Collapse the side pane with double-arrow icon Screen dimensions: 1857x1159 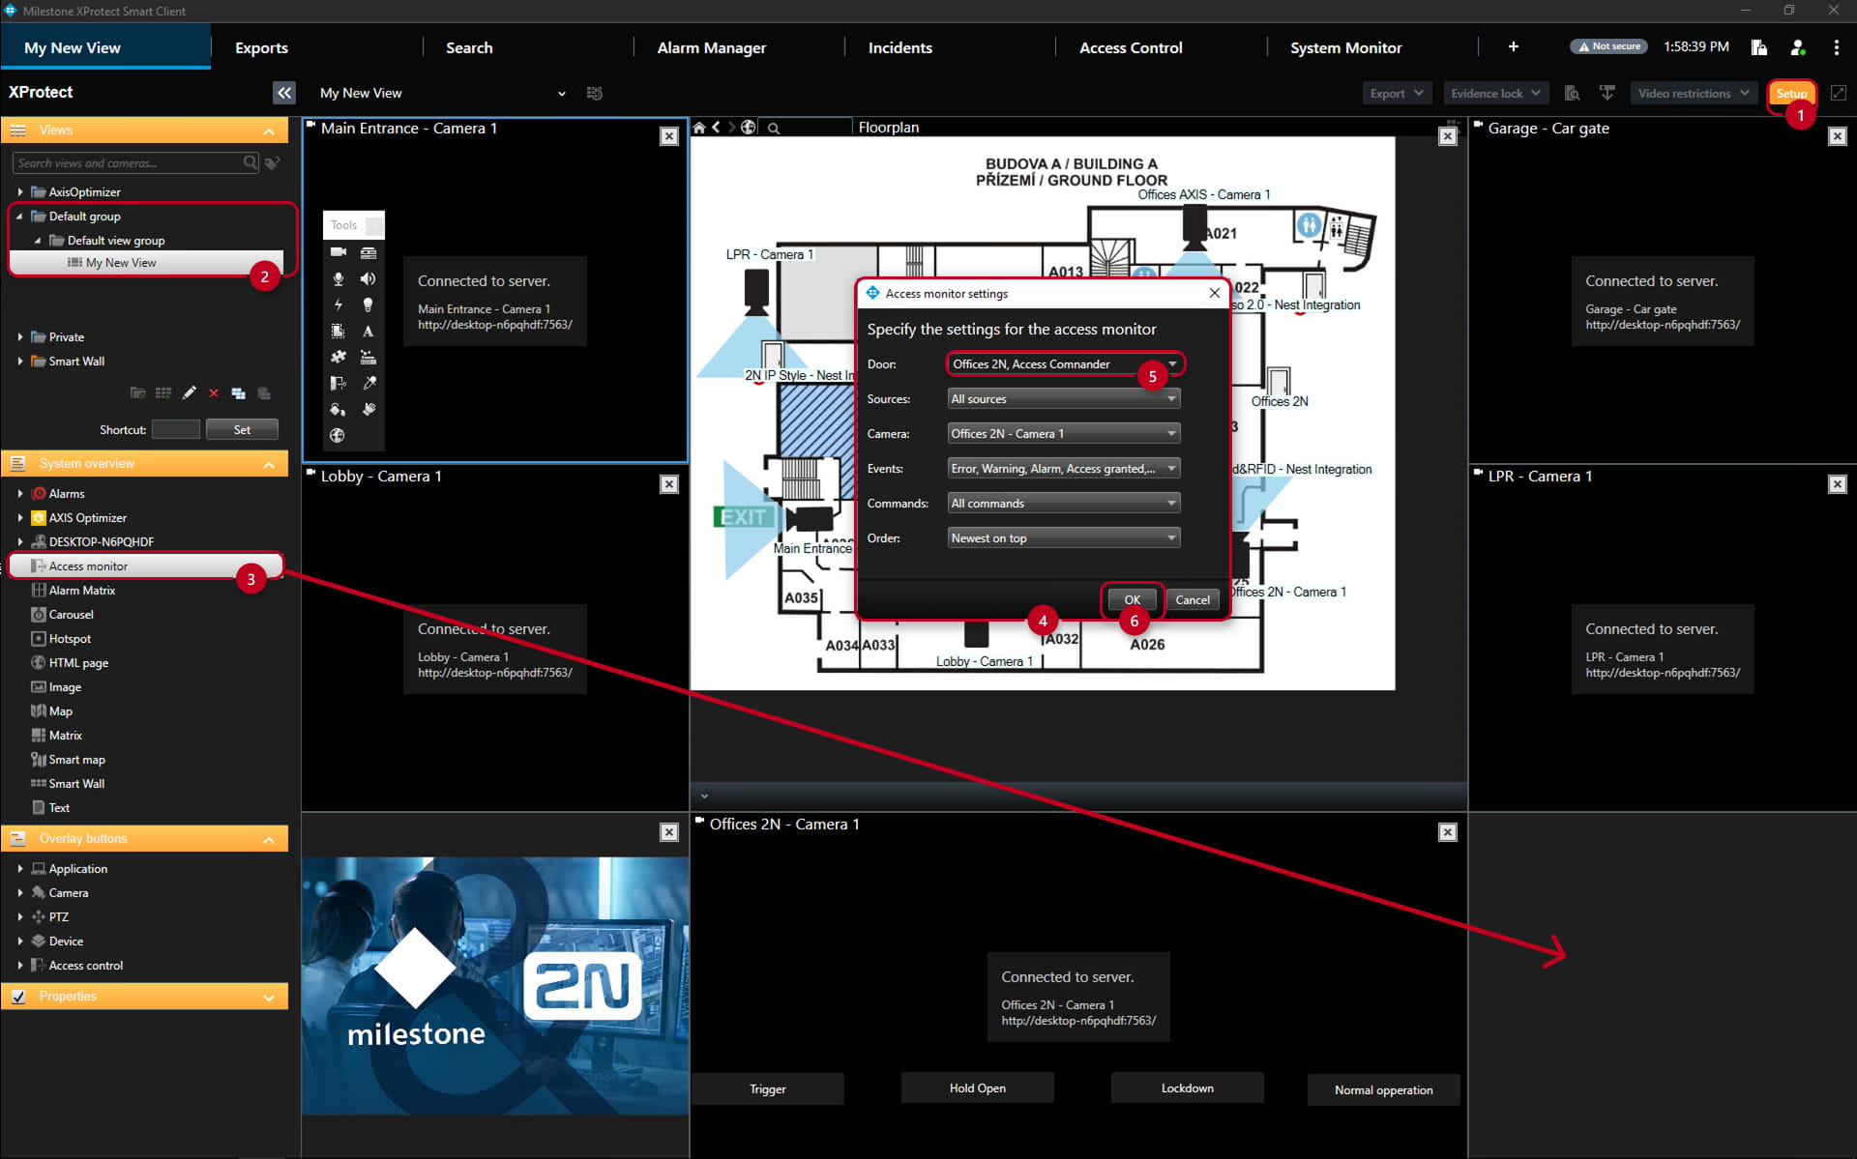pyautogui.click(x=283, y=93)
